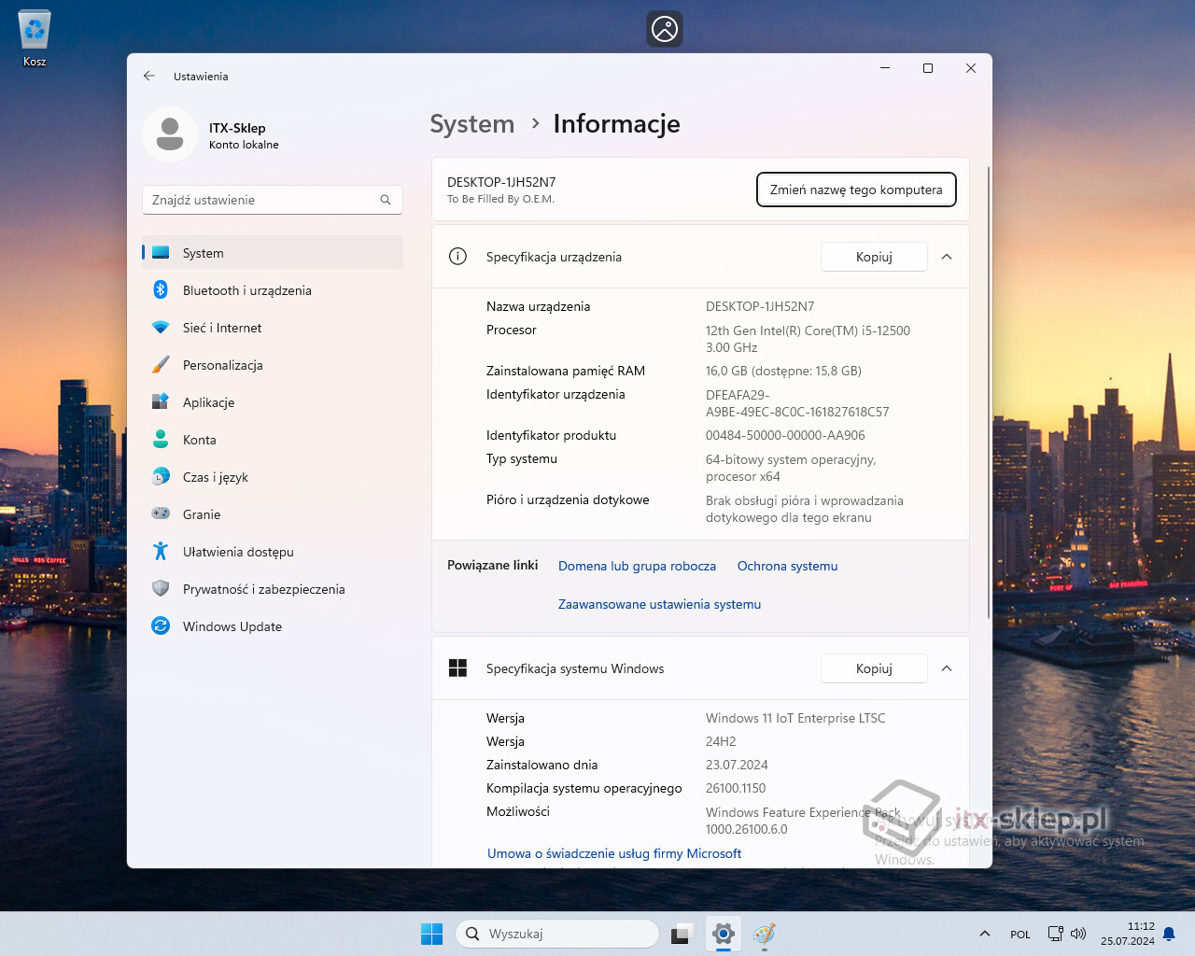This screenshot has width=1195, height=956.
Task: Click the POL language indicator
Action: (1020, 935)
